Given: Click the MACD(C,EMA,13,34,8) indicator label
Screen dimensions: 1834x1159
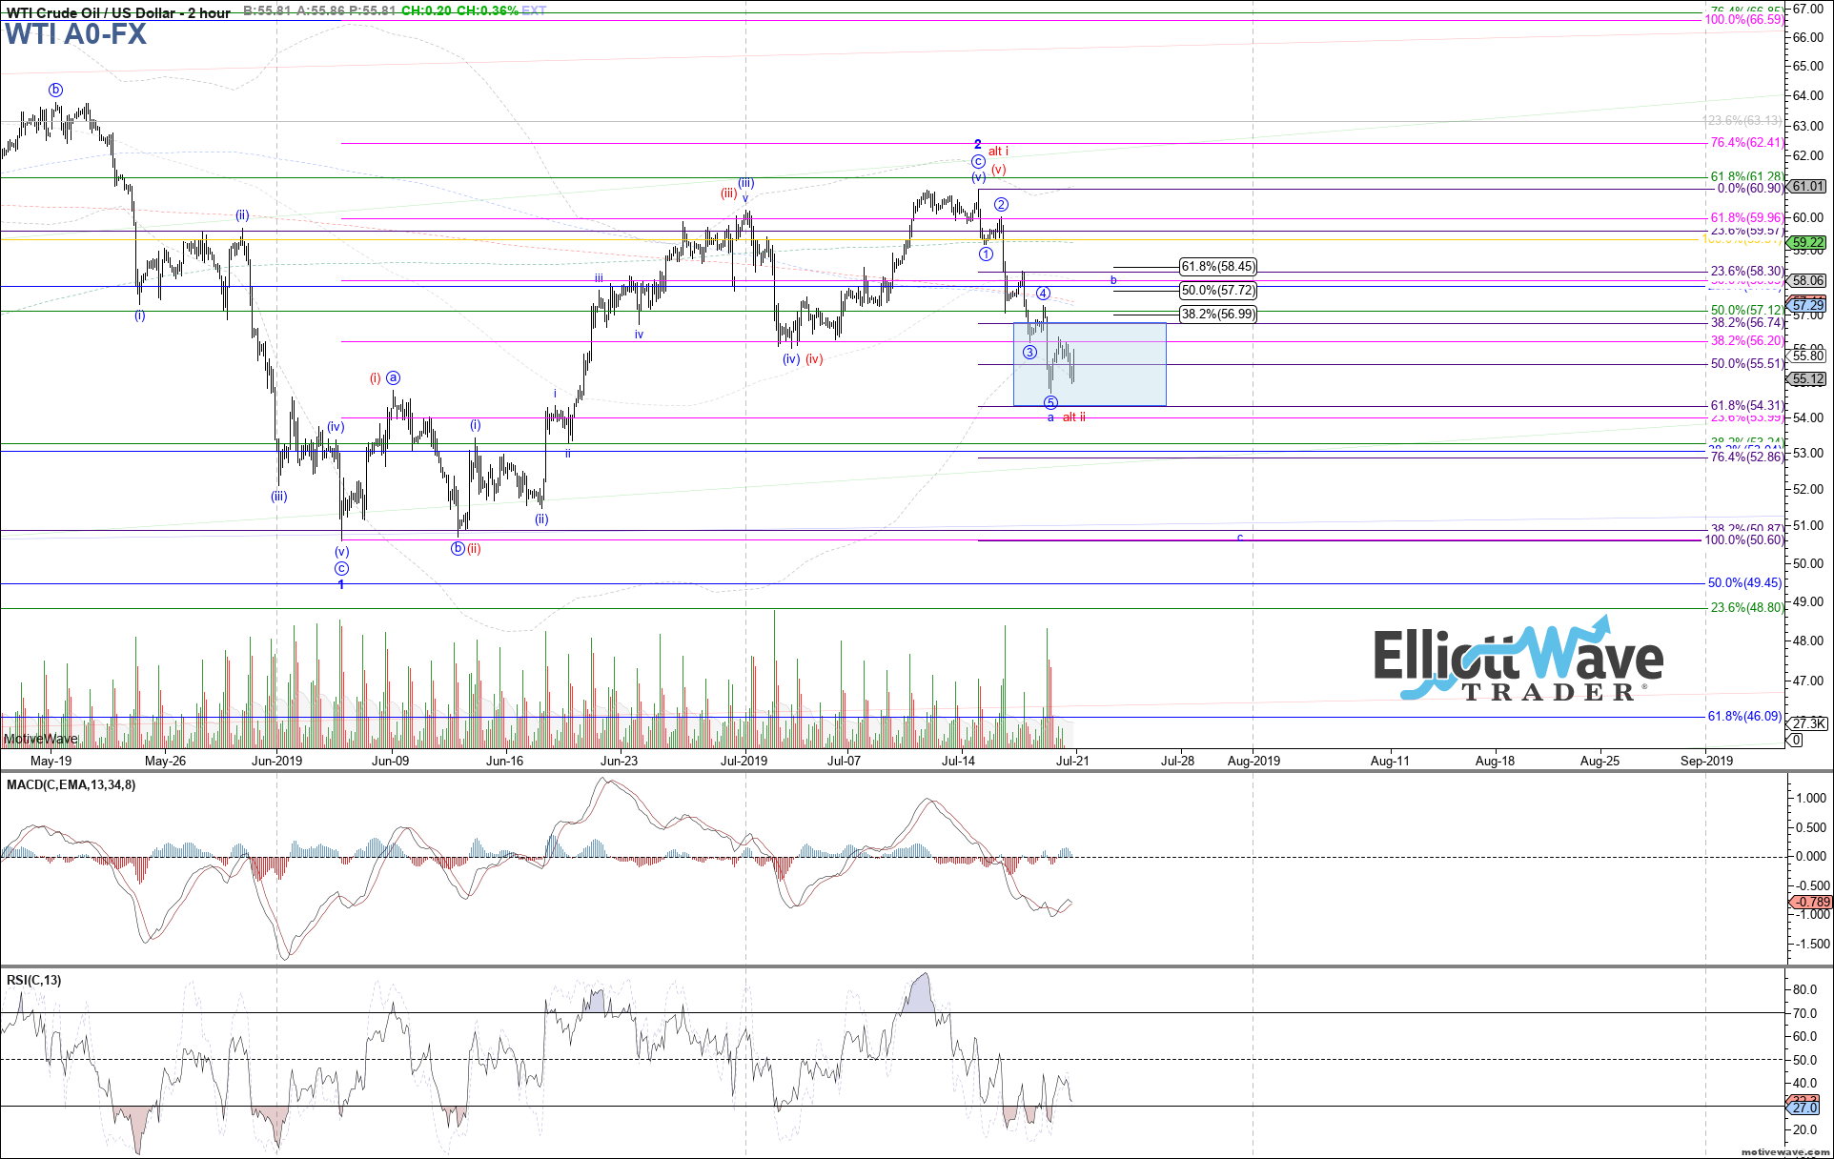Looking at the screenshot, I should click(69, 786).
